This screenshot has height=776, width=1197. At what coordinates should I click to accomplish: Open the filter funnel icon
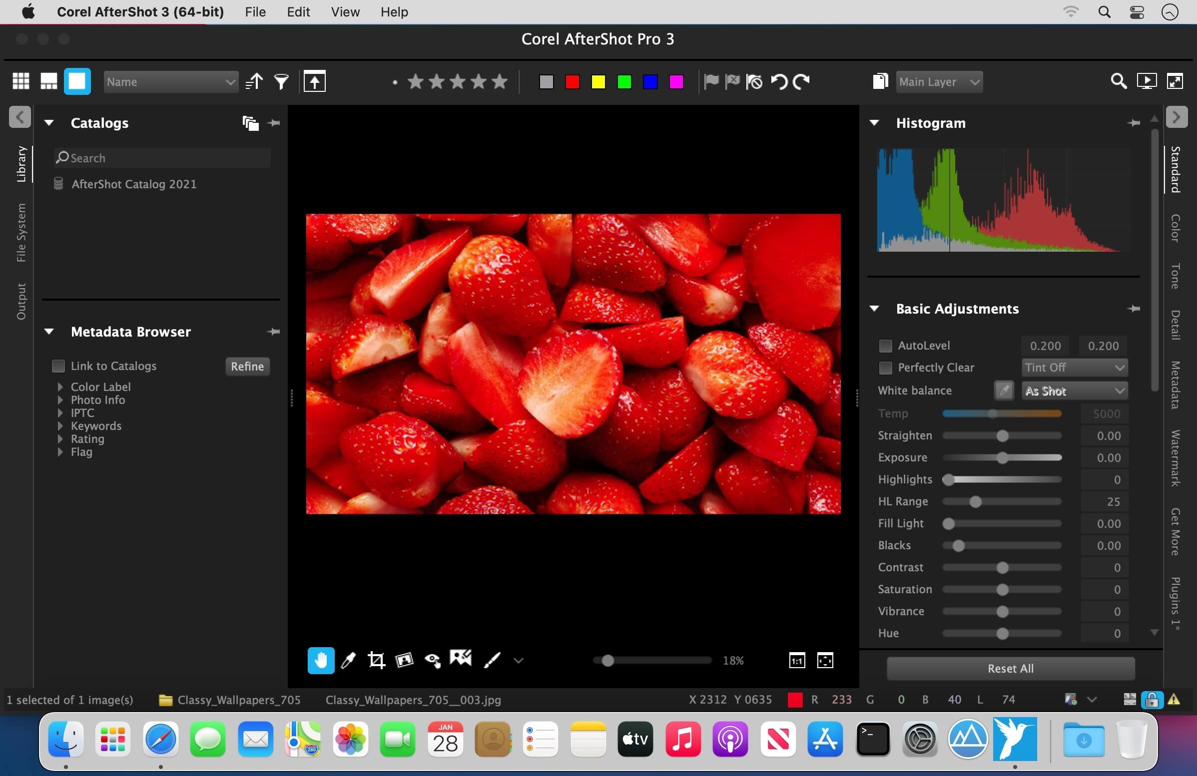point(281,81)
